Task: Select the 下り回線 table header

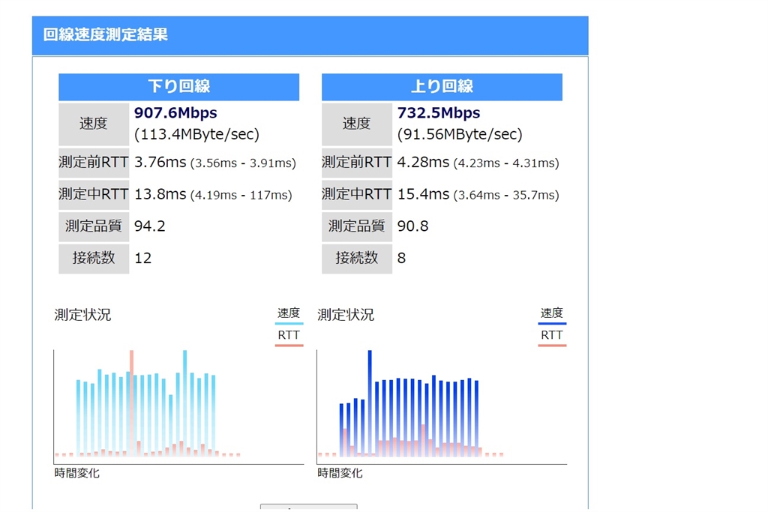Action: 178,87
